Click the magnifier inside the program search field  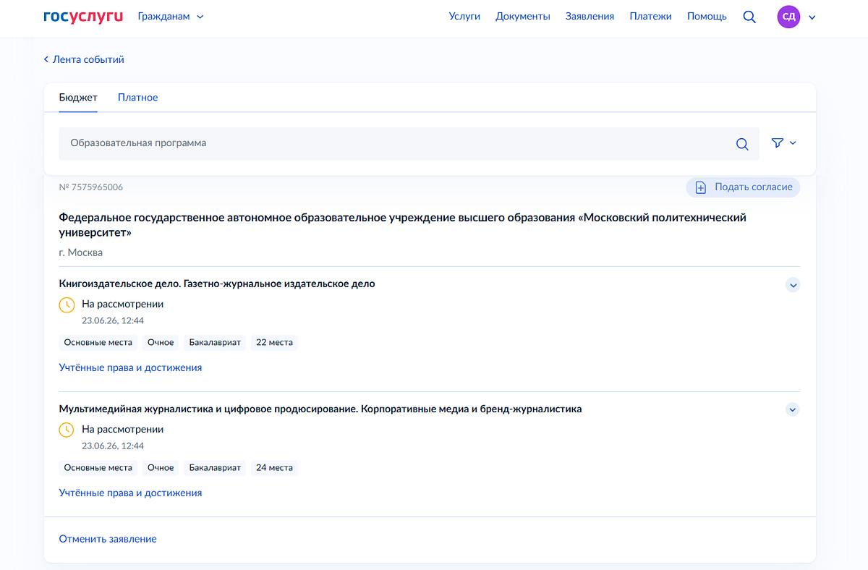pos(742,144)
